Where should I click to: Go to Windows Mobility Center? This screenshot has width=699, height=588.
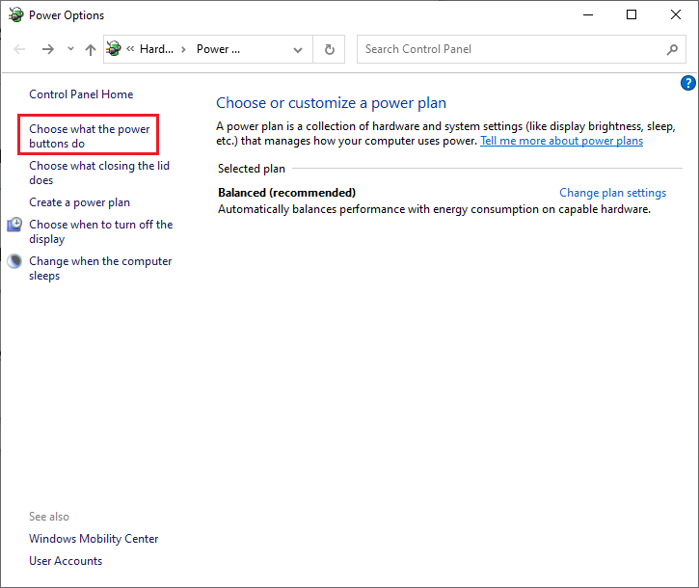pos(94,539)
